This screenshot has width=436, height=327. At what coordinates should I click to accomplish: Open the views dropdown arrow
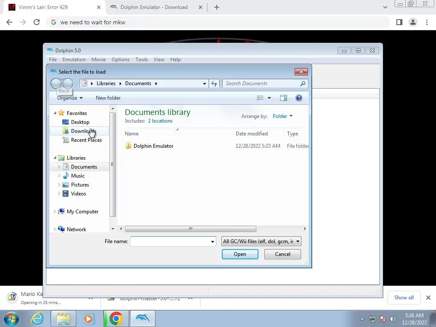269,98
